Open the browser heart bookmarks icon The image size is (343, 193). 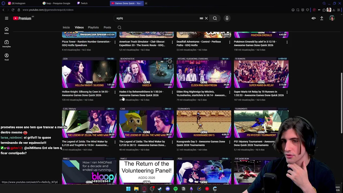point(308,10)
